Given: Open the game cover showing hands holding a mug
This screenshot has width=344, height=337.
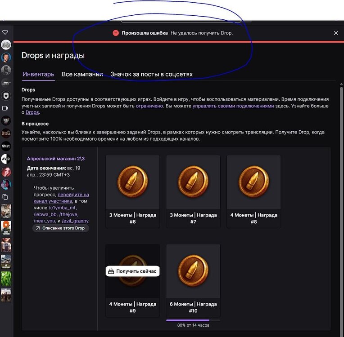Looking at the screenshot, I should (x=6, y=245).
